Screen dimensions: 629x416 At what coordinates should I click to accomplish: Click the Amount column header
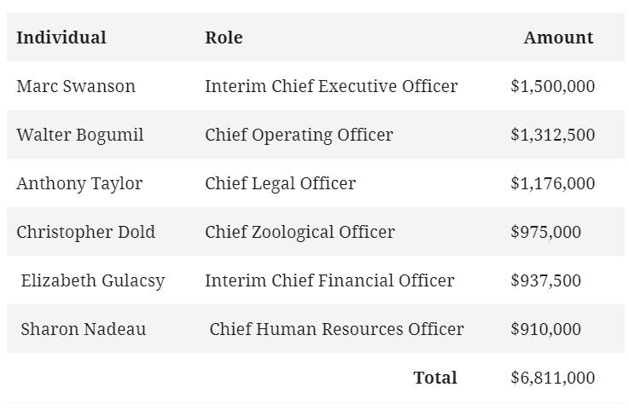[558, 38]
